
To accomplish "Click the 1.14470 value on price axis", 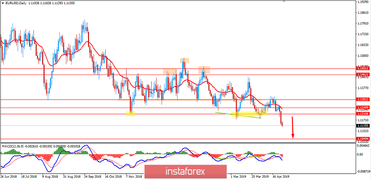I will point(364,78).
